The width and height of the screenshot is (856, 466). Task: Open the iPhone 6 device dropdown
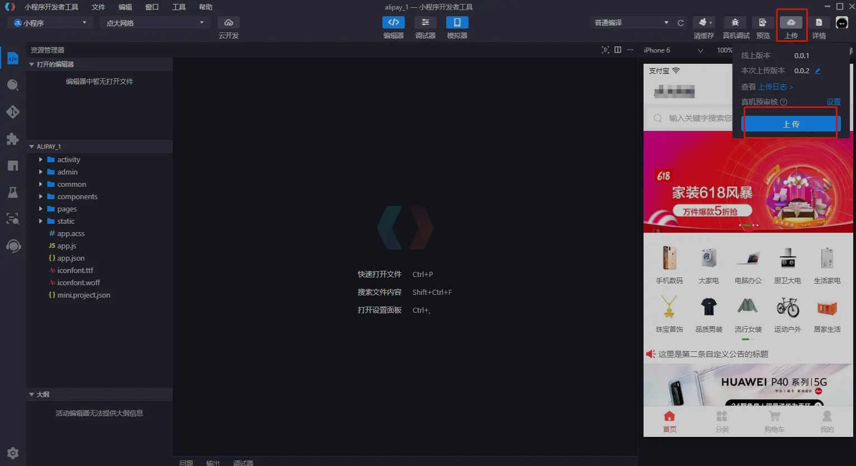coord(674,50)
